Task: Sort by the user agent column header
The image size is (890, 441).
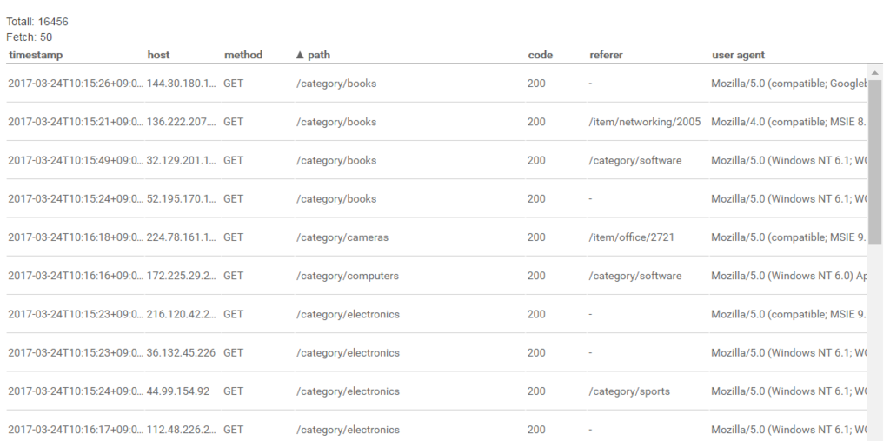Action: pyautogui.click(x=738, y=55)
